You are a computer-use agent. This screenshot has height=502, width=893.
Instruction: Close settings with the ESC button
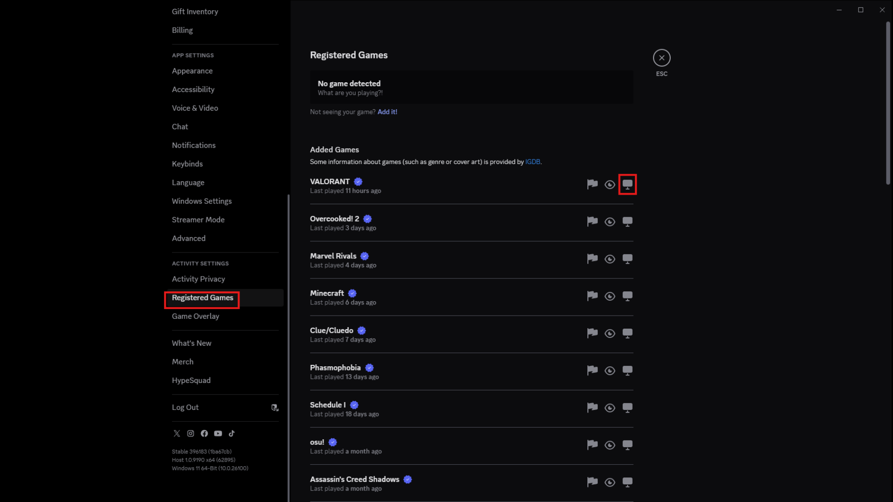661,58
